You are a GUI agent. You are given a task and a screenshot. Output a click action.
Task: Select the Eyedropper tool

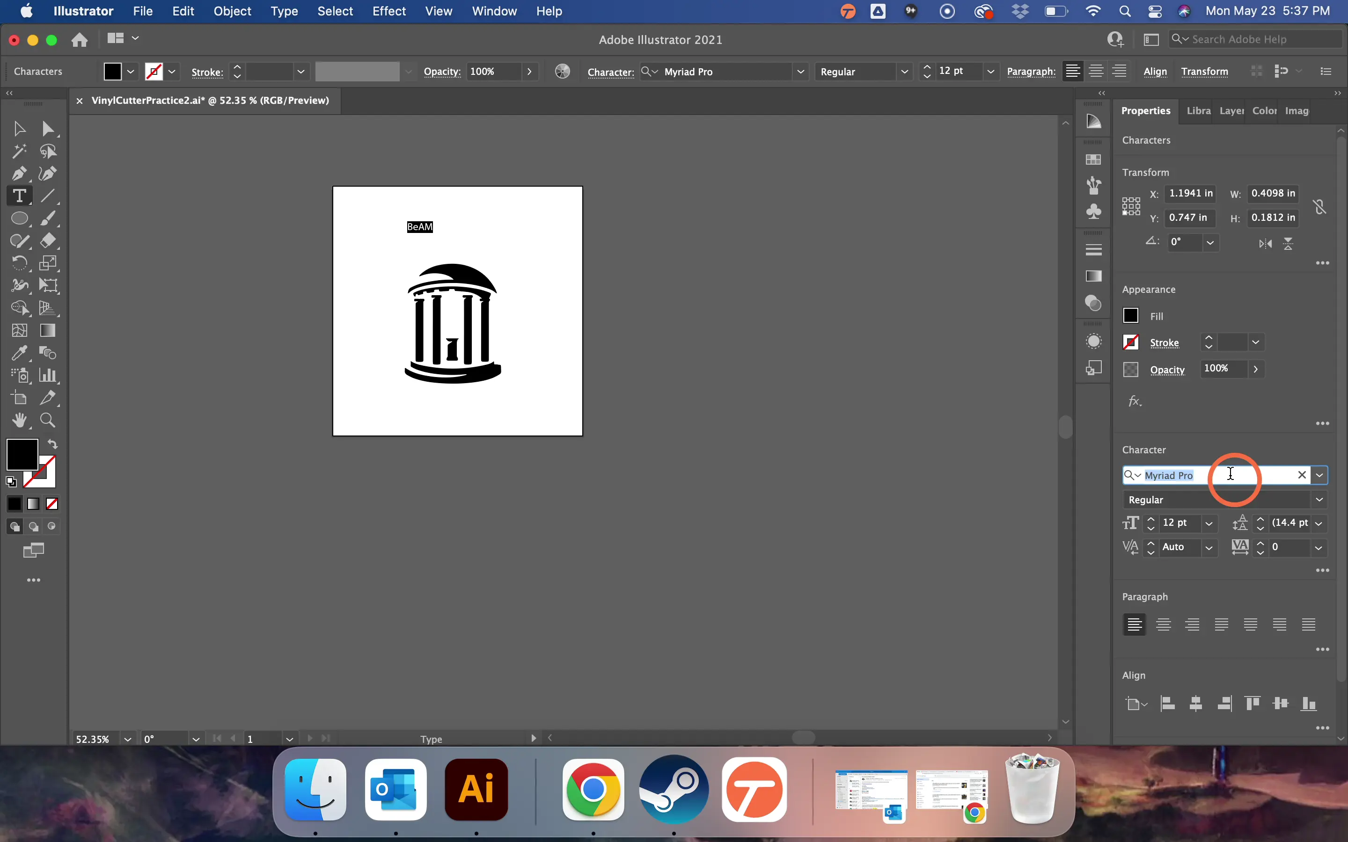point(19,353)
